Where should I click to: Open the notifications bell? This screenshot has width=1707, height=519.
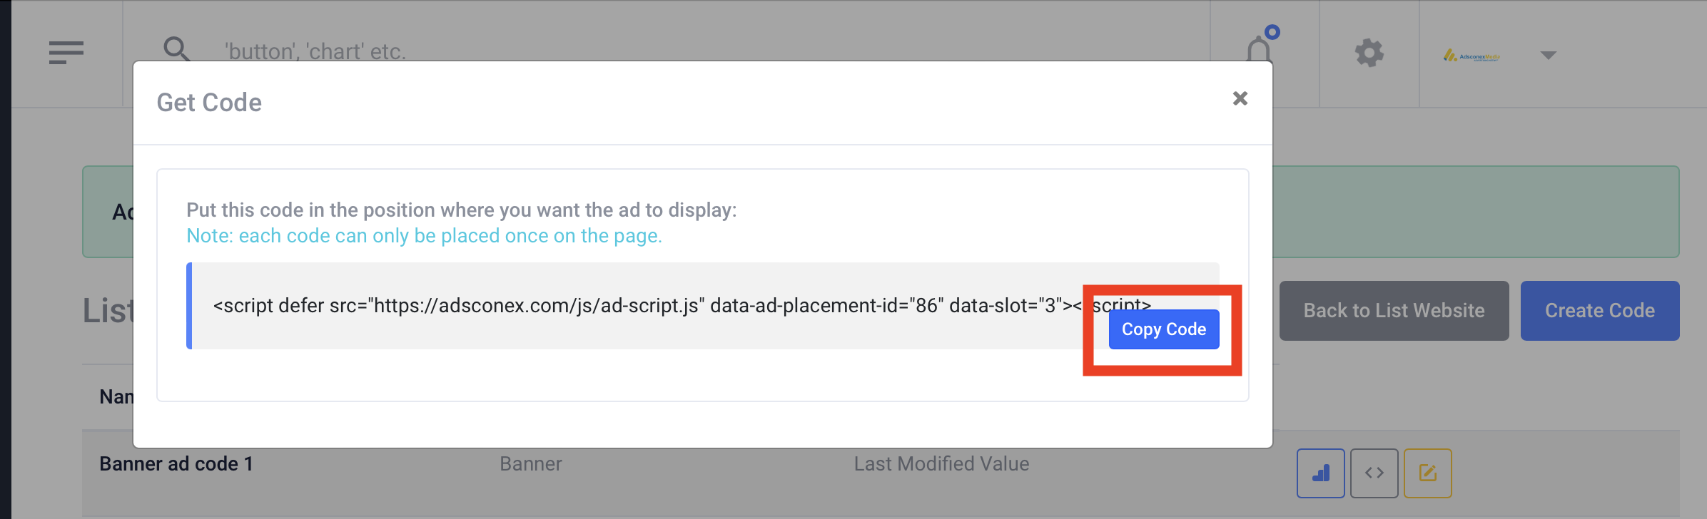(1260, 50)
